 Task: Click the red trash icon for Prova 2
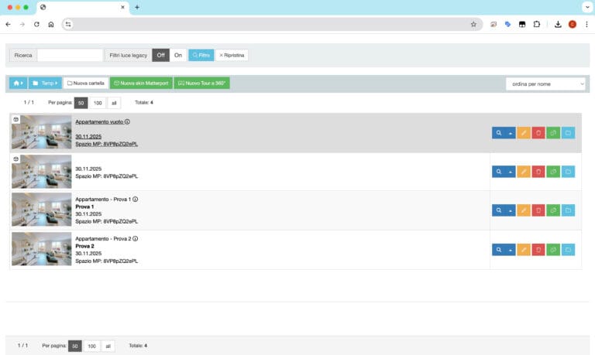tap(538, 250)
